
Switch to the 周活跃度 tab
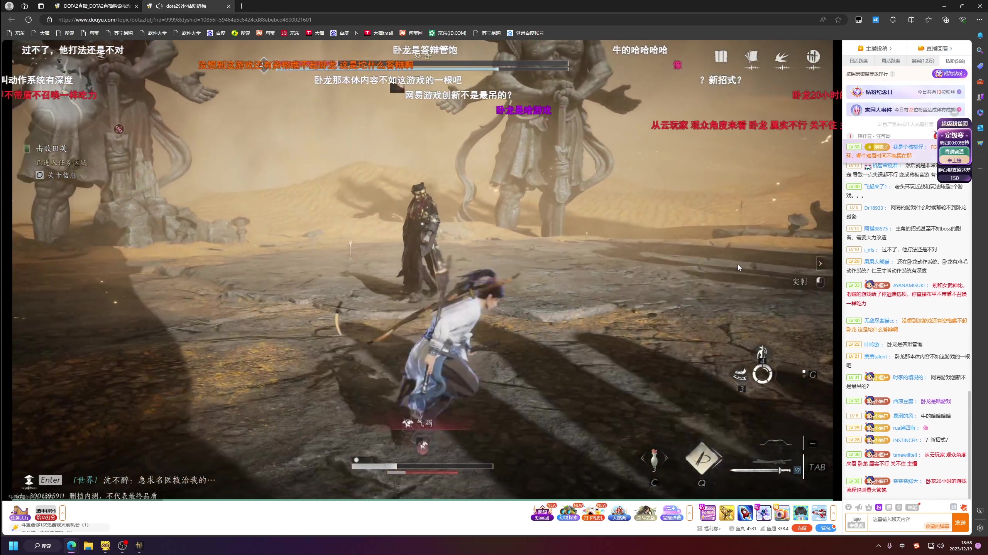890,61
